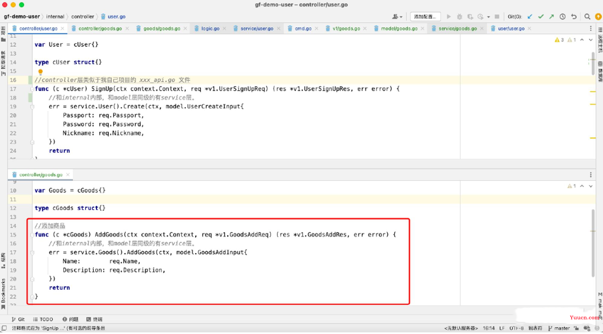The width and height of the screenshot is (603, 334).
Task: Click weak warning indicator in bottom editor
Action: pos(572,186)
